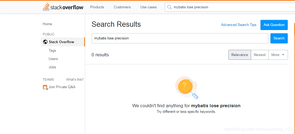Open the Products menu
295x134 pixels.
tap(97, 7)
